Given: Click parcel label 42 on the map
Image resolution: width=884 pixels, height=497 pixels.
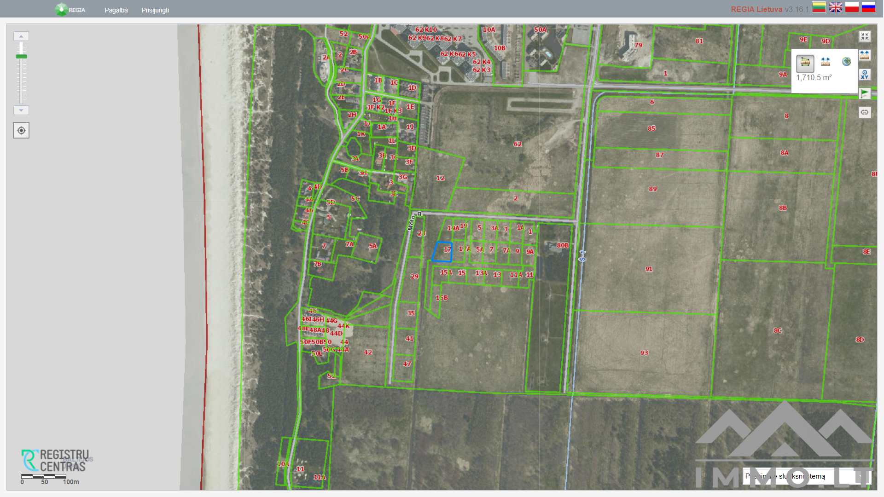Looking at the screenshot, I should [x=368, y=353].
